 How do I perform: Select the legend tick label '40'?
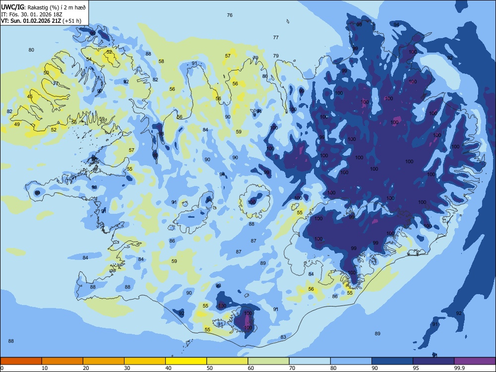click(x=169, y=368)
